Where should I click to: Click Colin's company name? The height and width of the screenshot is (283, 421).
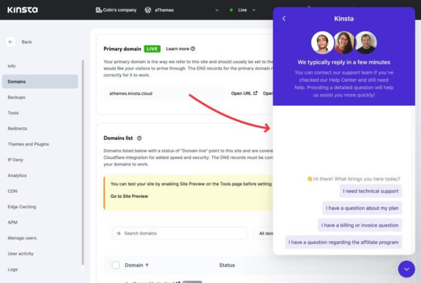click(119, 10)
